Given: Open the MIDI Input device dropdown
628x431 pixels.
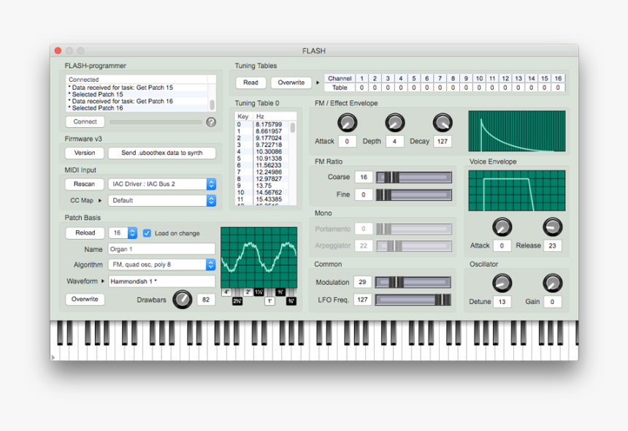Looking at the screenshot, I should click(x=162, y=184).
